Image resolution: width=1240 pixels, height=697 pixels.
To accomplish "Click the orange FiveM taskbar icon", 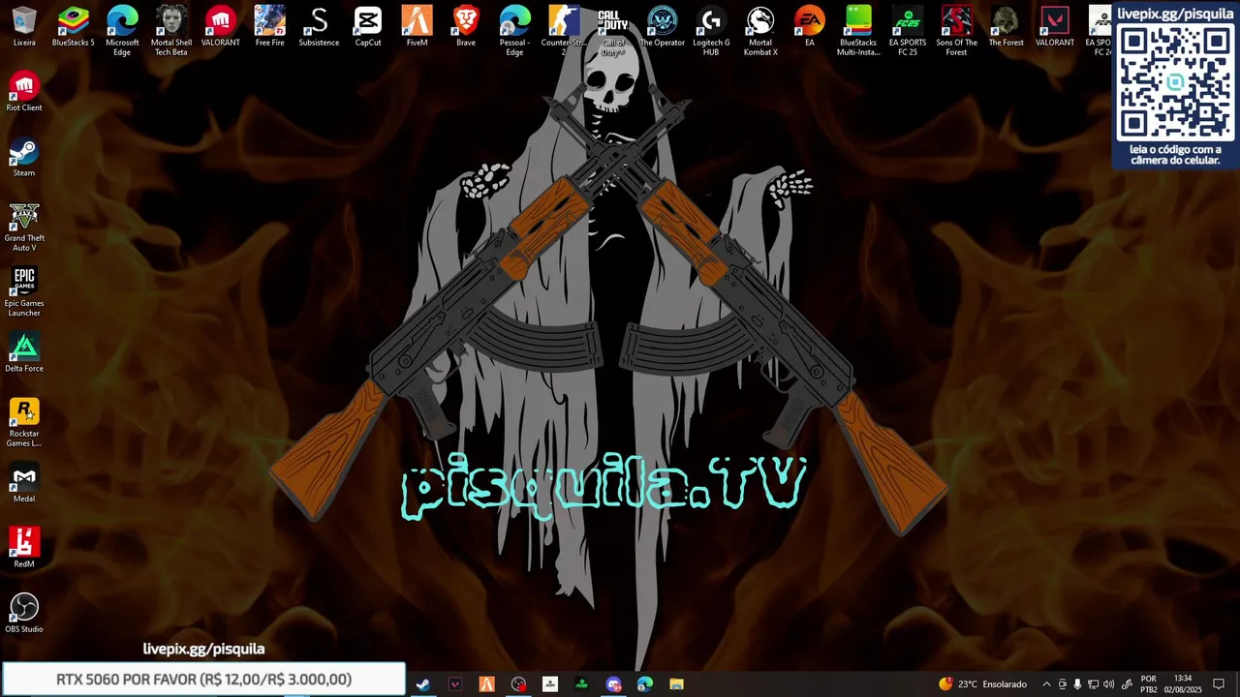I will pyautogui.click(x=486, y=684).
